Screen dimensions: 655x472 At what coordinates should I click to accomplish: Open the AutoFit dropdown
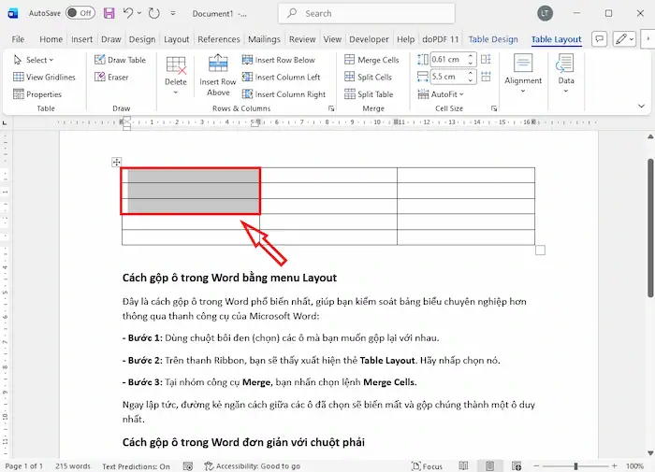tap(441, 94)
